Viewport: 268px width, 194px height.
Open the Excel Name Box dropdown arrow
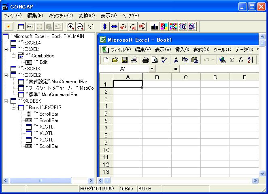click(151, 69)
